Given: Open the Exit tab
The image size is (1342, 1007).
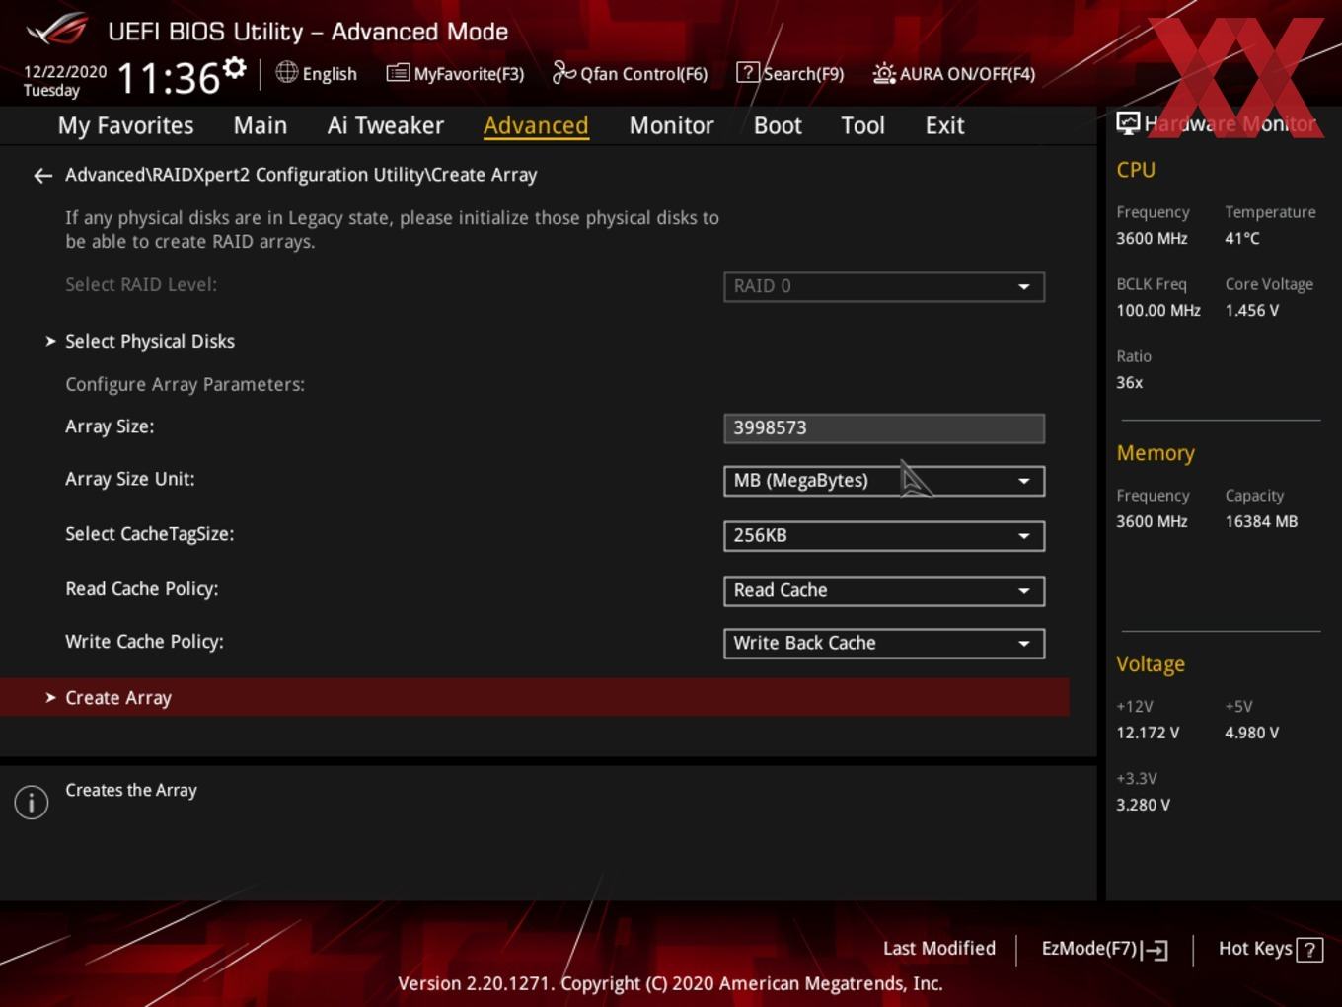Looking at the screenshot, I should pyautogui.click(x=944, y=126).
